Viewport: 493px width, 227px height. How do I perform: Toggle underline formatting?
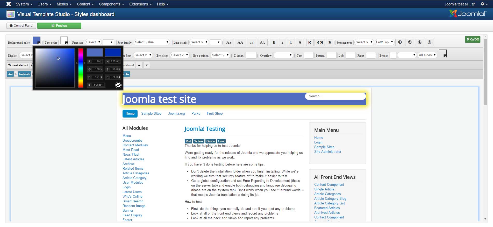(291, 42)
